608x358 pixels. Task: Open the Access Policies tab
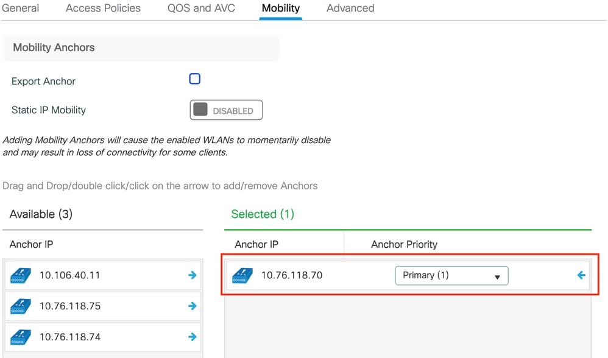click(103, 8)
